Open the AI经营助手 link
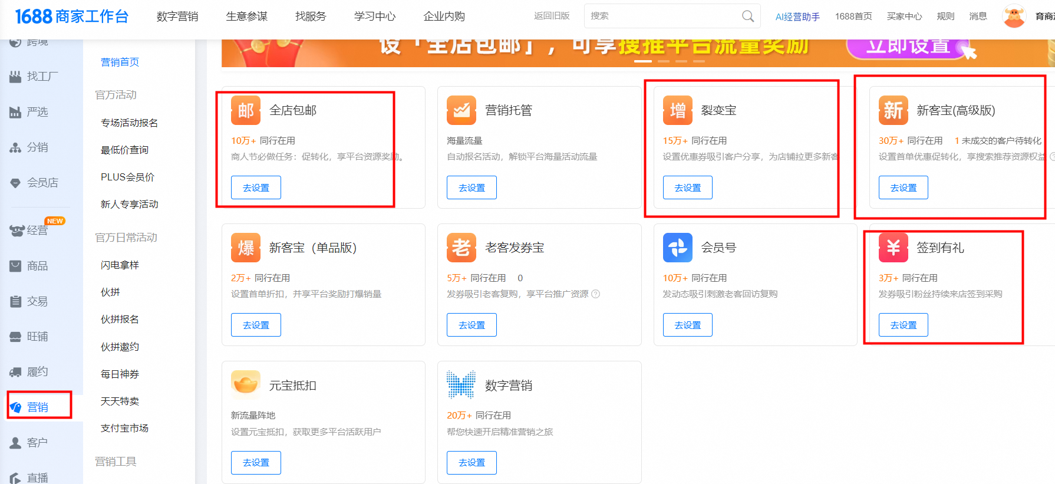The width and height of the screenshot is (1055, 484). (x=797, y=17)
